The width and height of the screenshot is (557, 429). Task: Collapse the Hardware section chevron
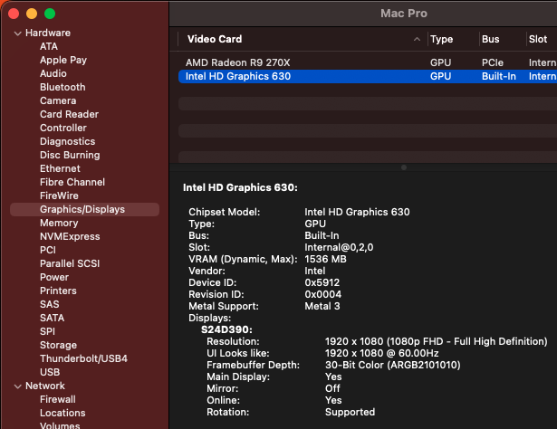(x=17, y=33)
